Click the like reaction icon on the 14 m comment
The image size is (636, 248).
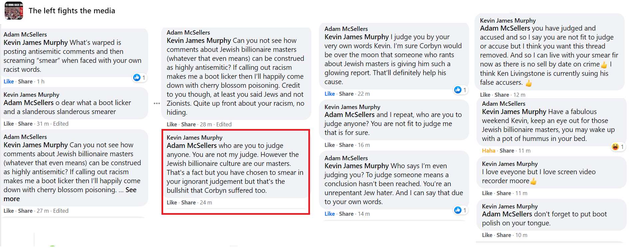click(x=458, y=210)
